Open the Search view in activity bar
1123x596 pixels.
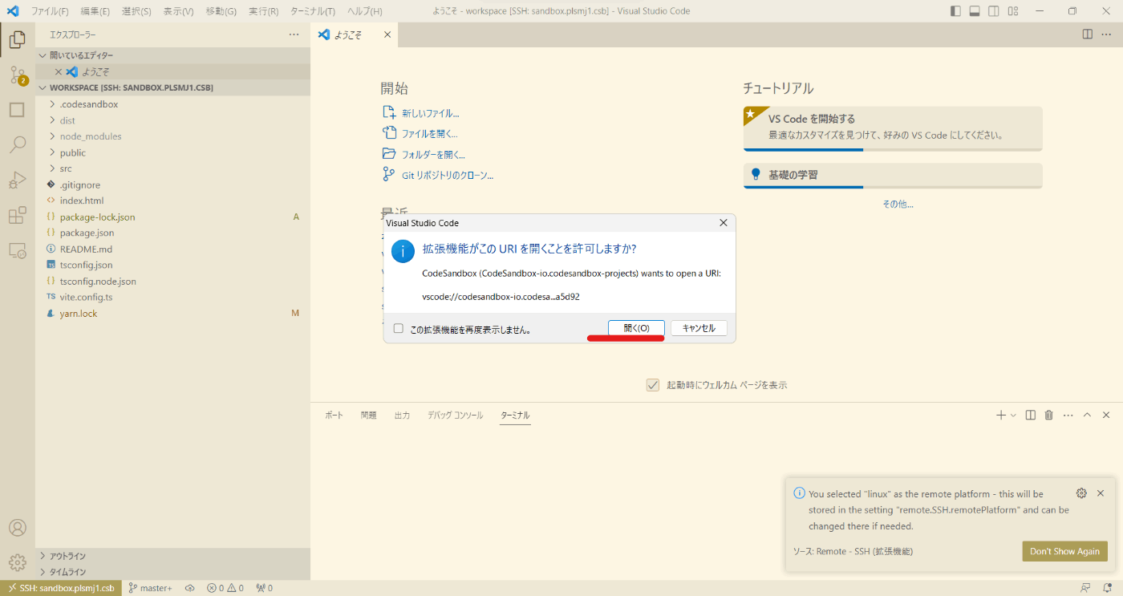(x=17, y=144)
